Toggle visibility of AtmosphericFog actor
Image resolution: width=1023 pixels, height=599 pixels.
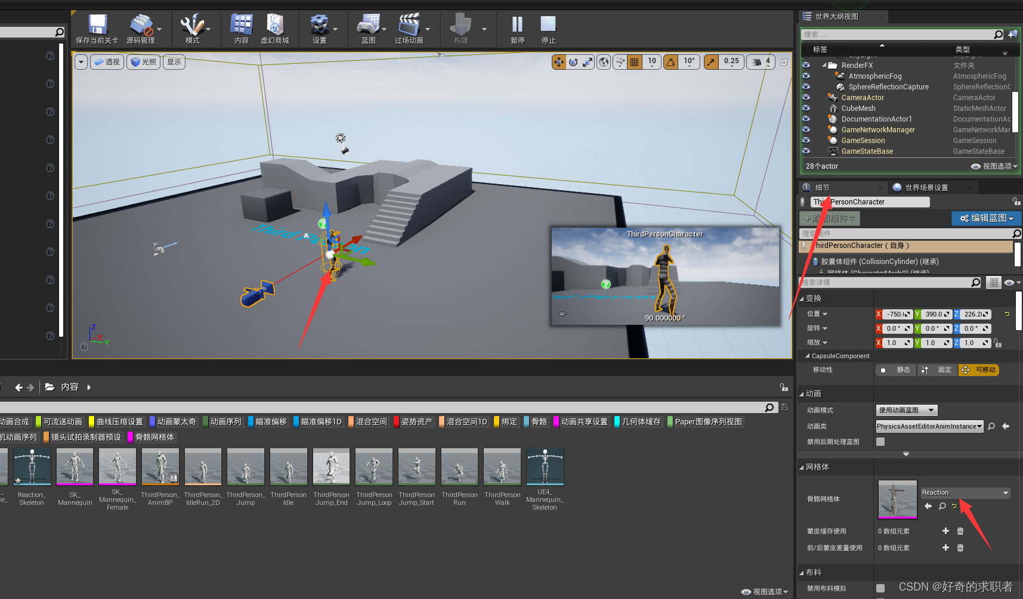coord(806,76)
